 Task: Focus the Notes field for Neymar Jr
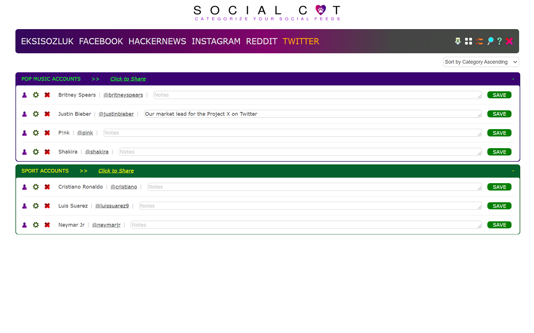click(x=306, y=225)
